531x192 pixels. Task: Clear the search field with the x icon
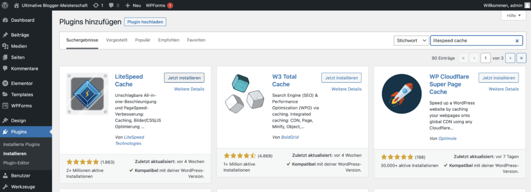coord(517,40)
